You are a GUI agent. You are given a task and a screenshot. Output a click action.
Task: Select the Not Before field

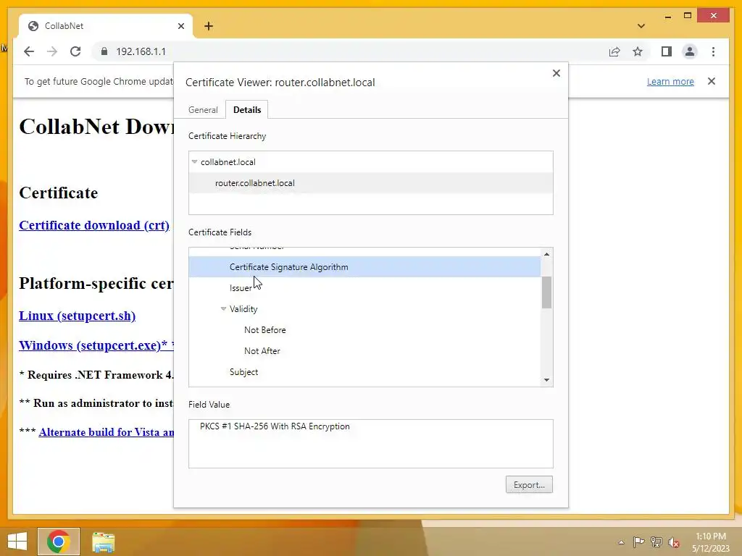364,330
